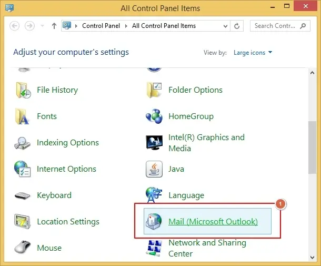Click the Location Settings label
This screenshot has height=266, width=321.
[68, 222]
